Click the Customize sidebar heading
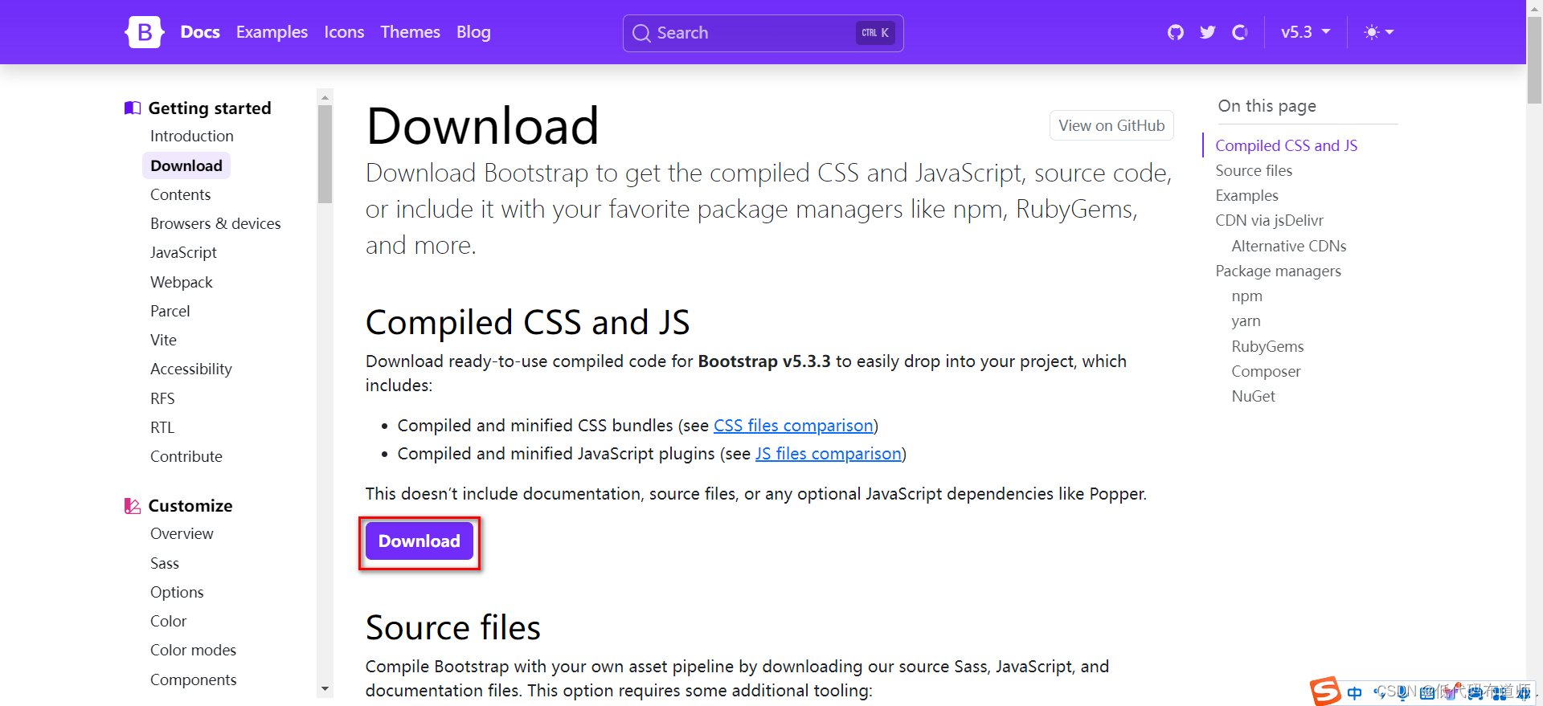The width and height of the screenshot is (1543, 706). pos(190,506)
